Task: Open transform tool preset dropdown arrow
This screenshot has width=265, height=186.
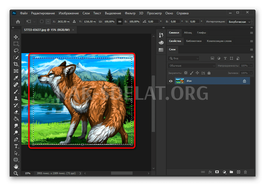Action: (35, 22)
